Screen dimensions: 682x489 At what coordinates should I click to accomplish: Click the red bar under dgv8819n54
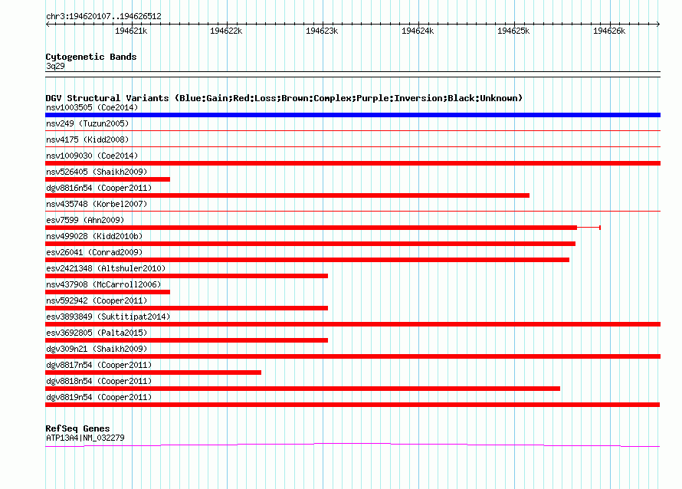click(x=352, y=405)
